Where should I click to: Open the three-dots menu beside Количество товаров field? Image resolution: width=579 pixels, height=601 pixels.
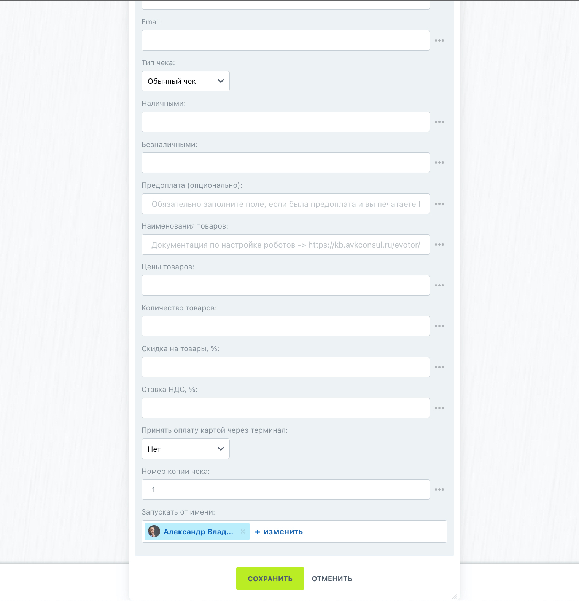[439, 326]
